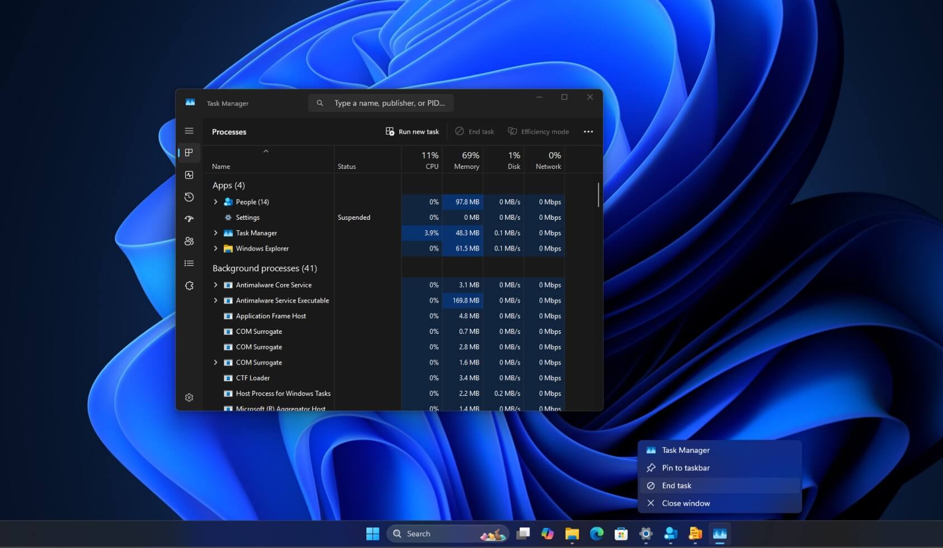This screenshot has height=548, width=943.
Task: Open the More options ellipsis menu
Action: tap(588, 131)
